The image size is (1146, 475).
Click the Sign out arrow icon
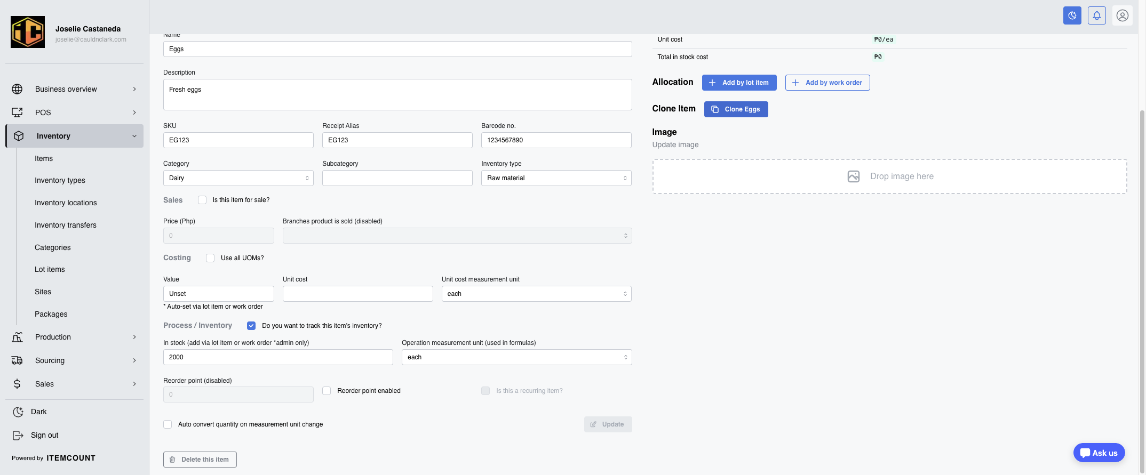(x=18, y=435)
